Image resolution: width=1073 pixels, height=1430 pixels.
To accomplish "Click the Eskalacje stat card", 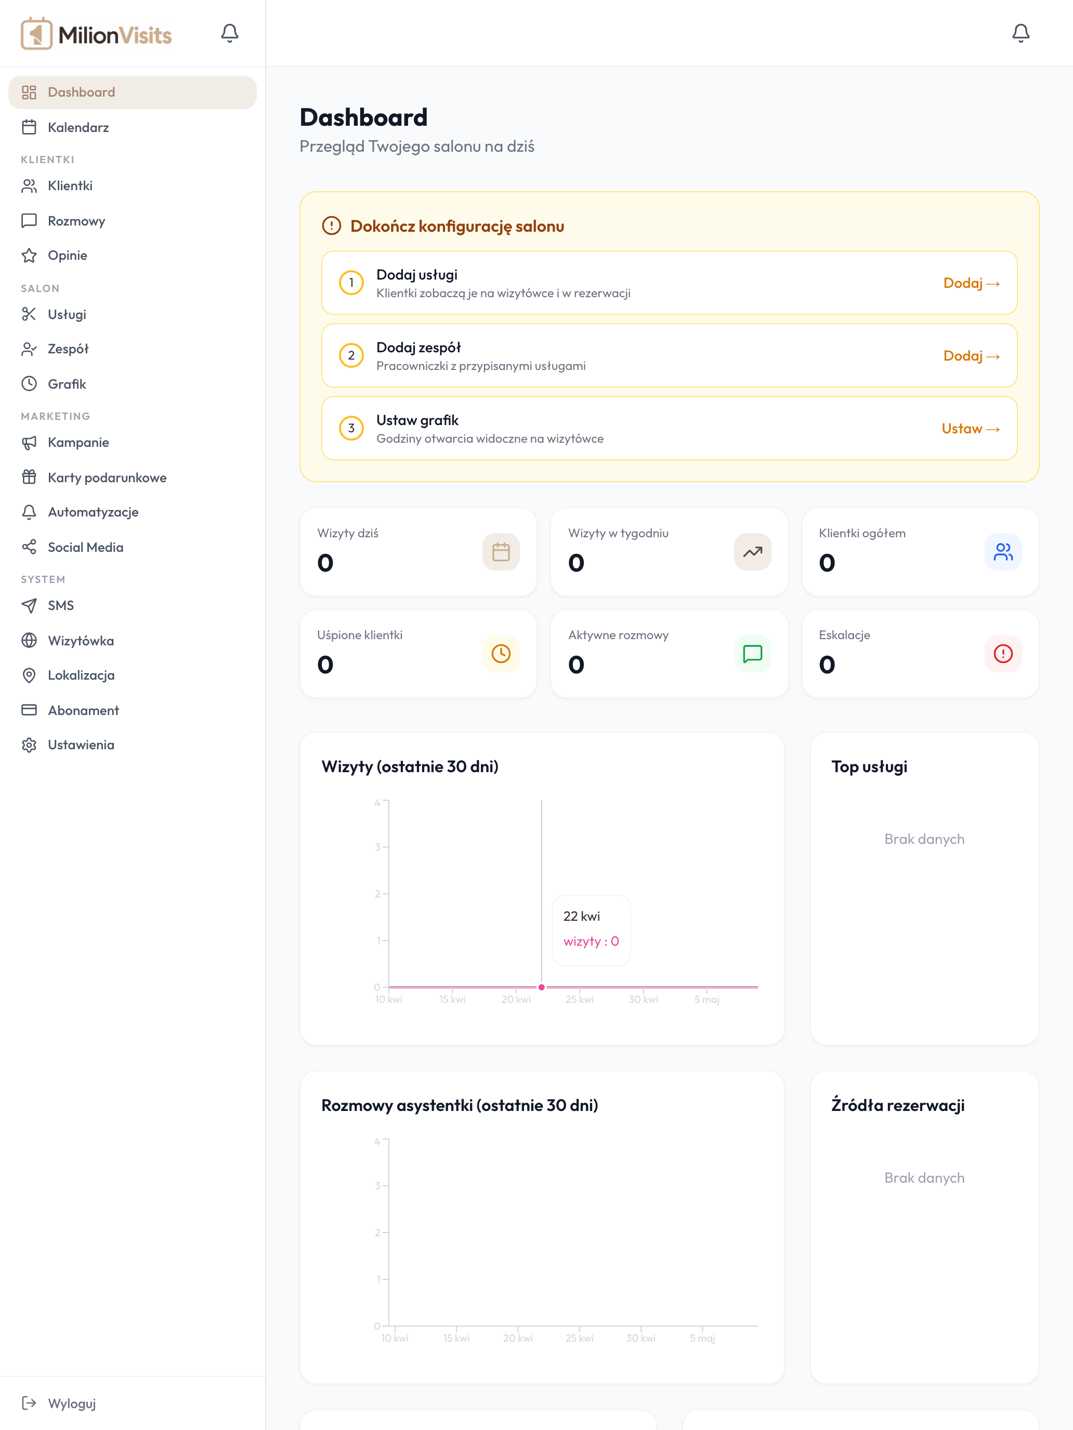I will point(920,654).
